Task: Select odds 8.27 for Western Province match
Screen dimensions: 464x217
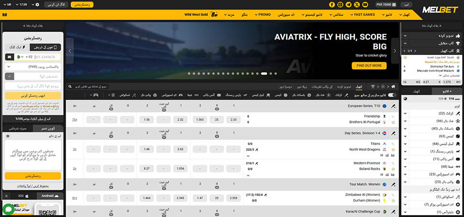Action: 146,168
